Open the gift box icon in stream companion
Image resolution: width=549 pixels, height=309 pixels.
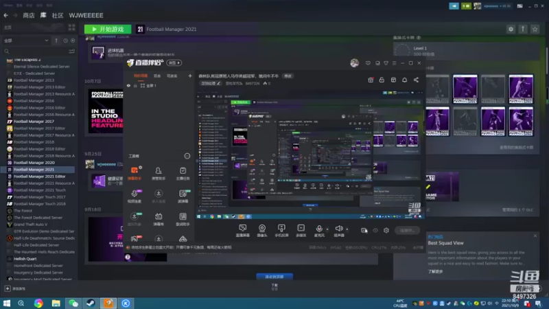pyautogui.click(x=371, y=80)
